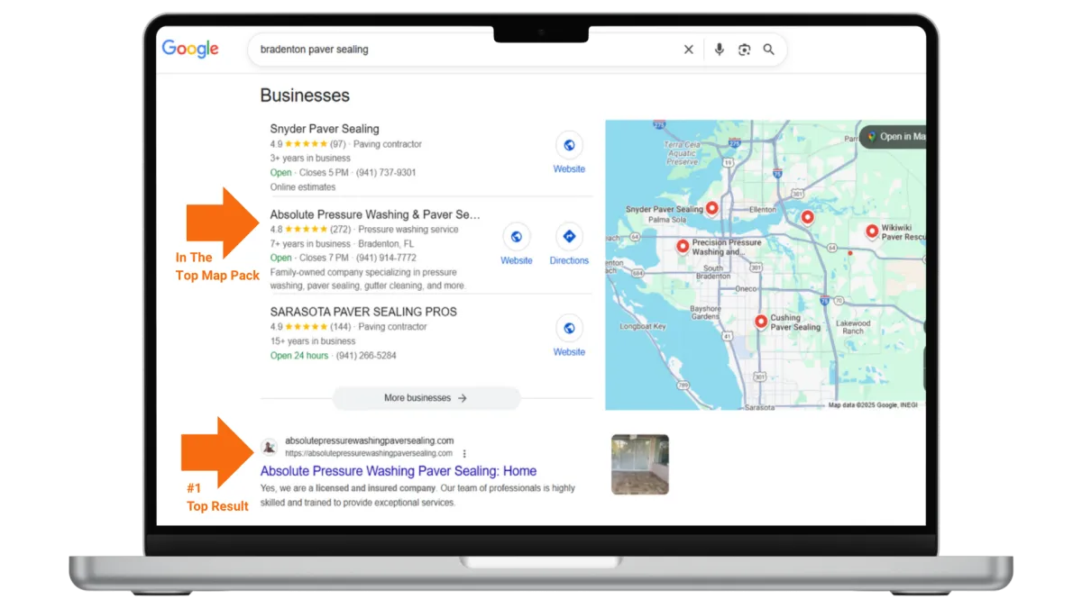The image size is (1082, 608).
Task: Select the Snyder Paver Sealing listing title
Action: (x=325, y=129)
